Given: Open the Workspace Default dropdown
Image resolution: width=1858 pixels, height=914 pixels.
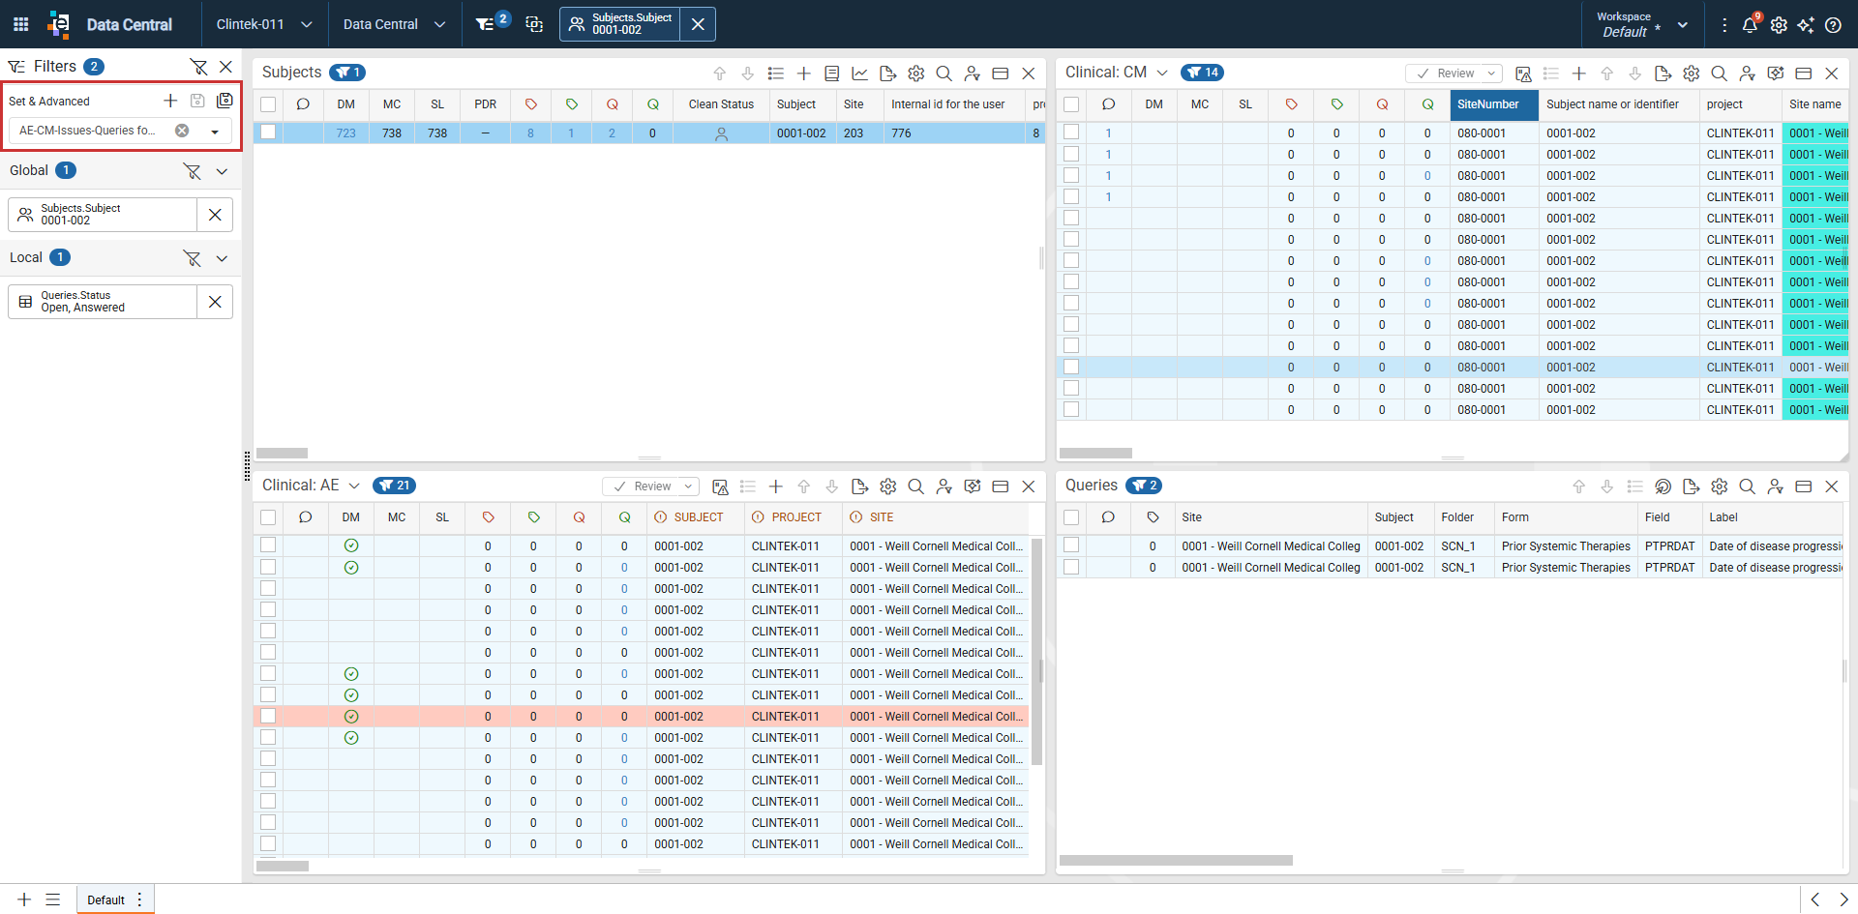Looking at the screenshot, I should click(1642, 25).
